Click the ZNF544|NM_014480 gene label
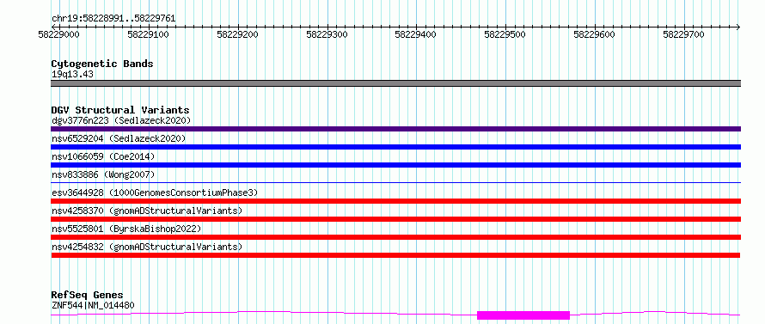The width and height of the screenshot is (765, 324). tap(93, 305)
